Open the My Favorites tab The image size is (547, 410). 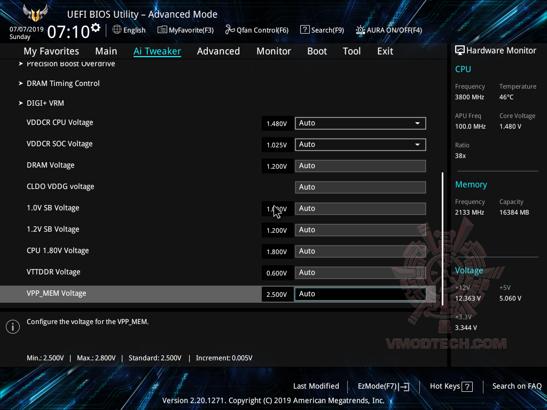tap(51, 51)
